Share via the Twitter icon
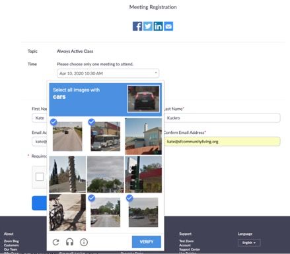Image resolution: width=290 pixels, height=254 pixels. [148, 26]
